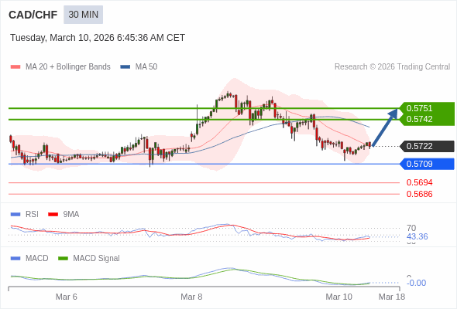Click support level label 0.5686
457x309 pixels.
point(419,194)
